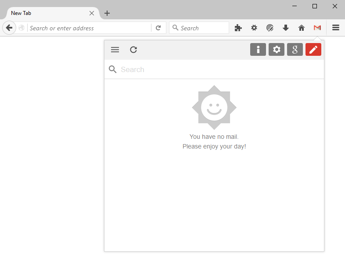345x268 pixels.
Task: Close the New Tab tab
Action: pyautogui.click(x=92, y=13)
